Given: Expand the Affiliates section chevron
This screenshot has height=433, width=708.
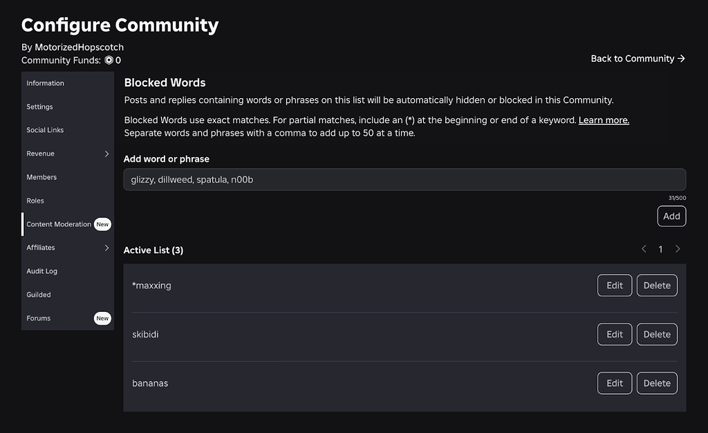Looking at the screenshot, I should [x=107, y=248].
